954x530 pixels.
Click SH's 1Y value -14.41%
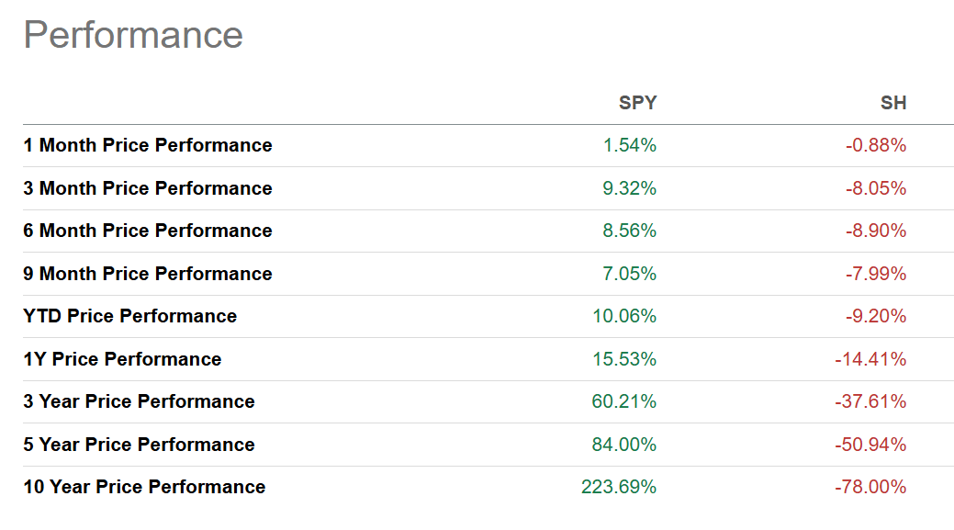(870, 359)
